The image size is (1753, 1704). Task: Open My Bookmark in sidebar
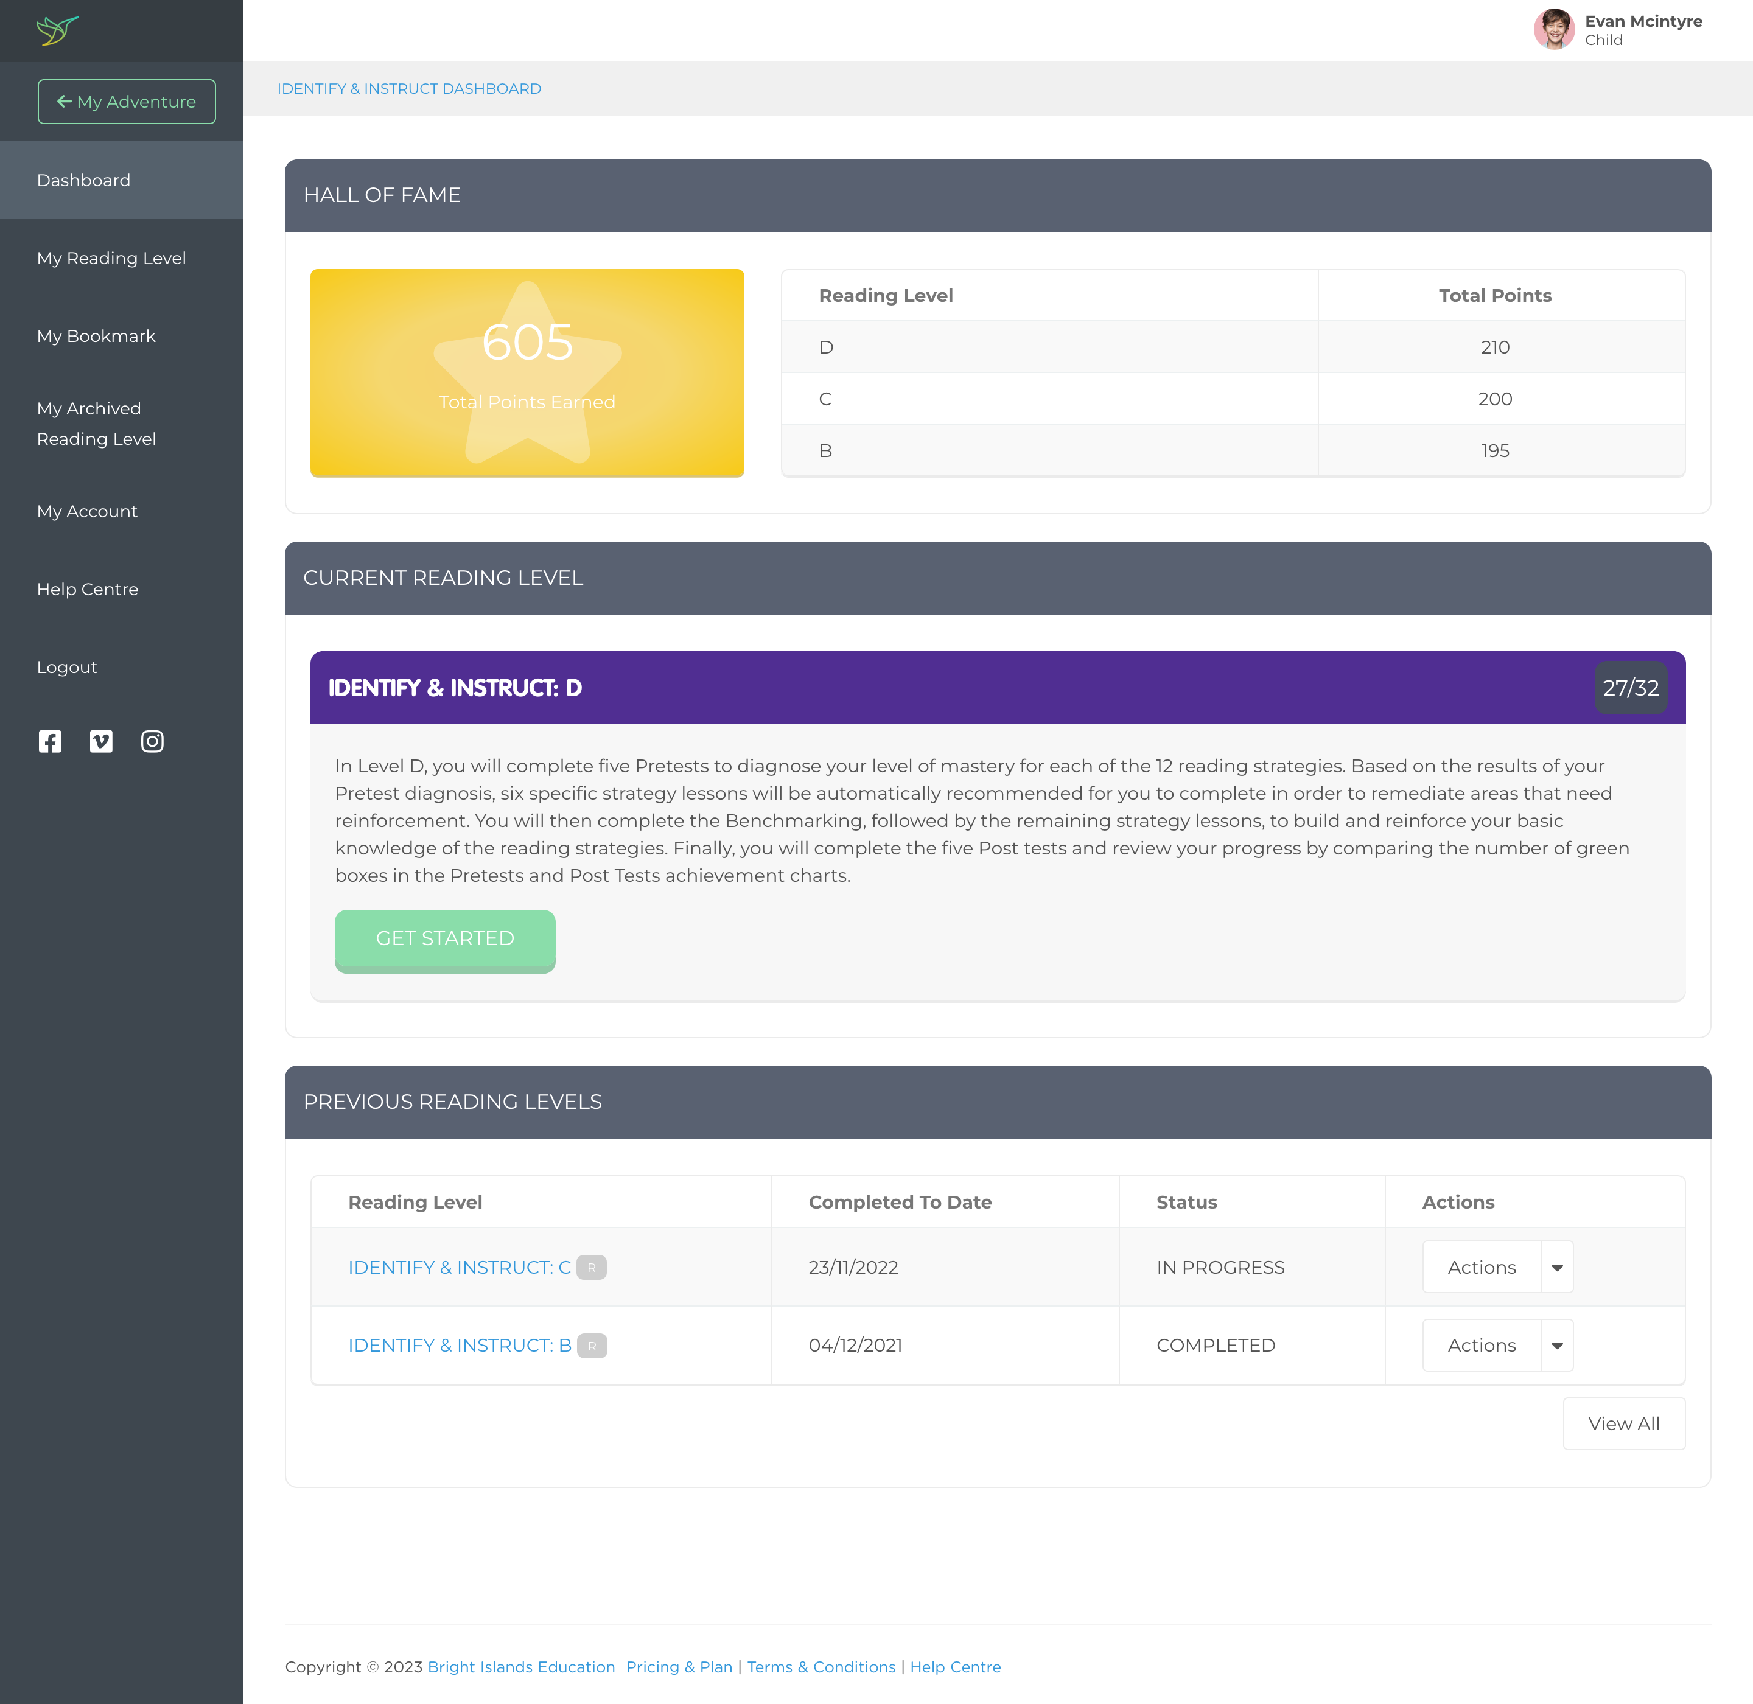click(96, 335)
